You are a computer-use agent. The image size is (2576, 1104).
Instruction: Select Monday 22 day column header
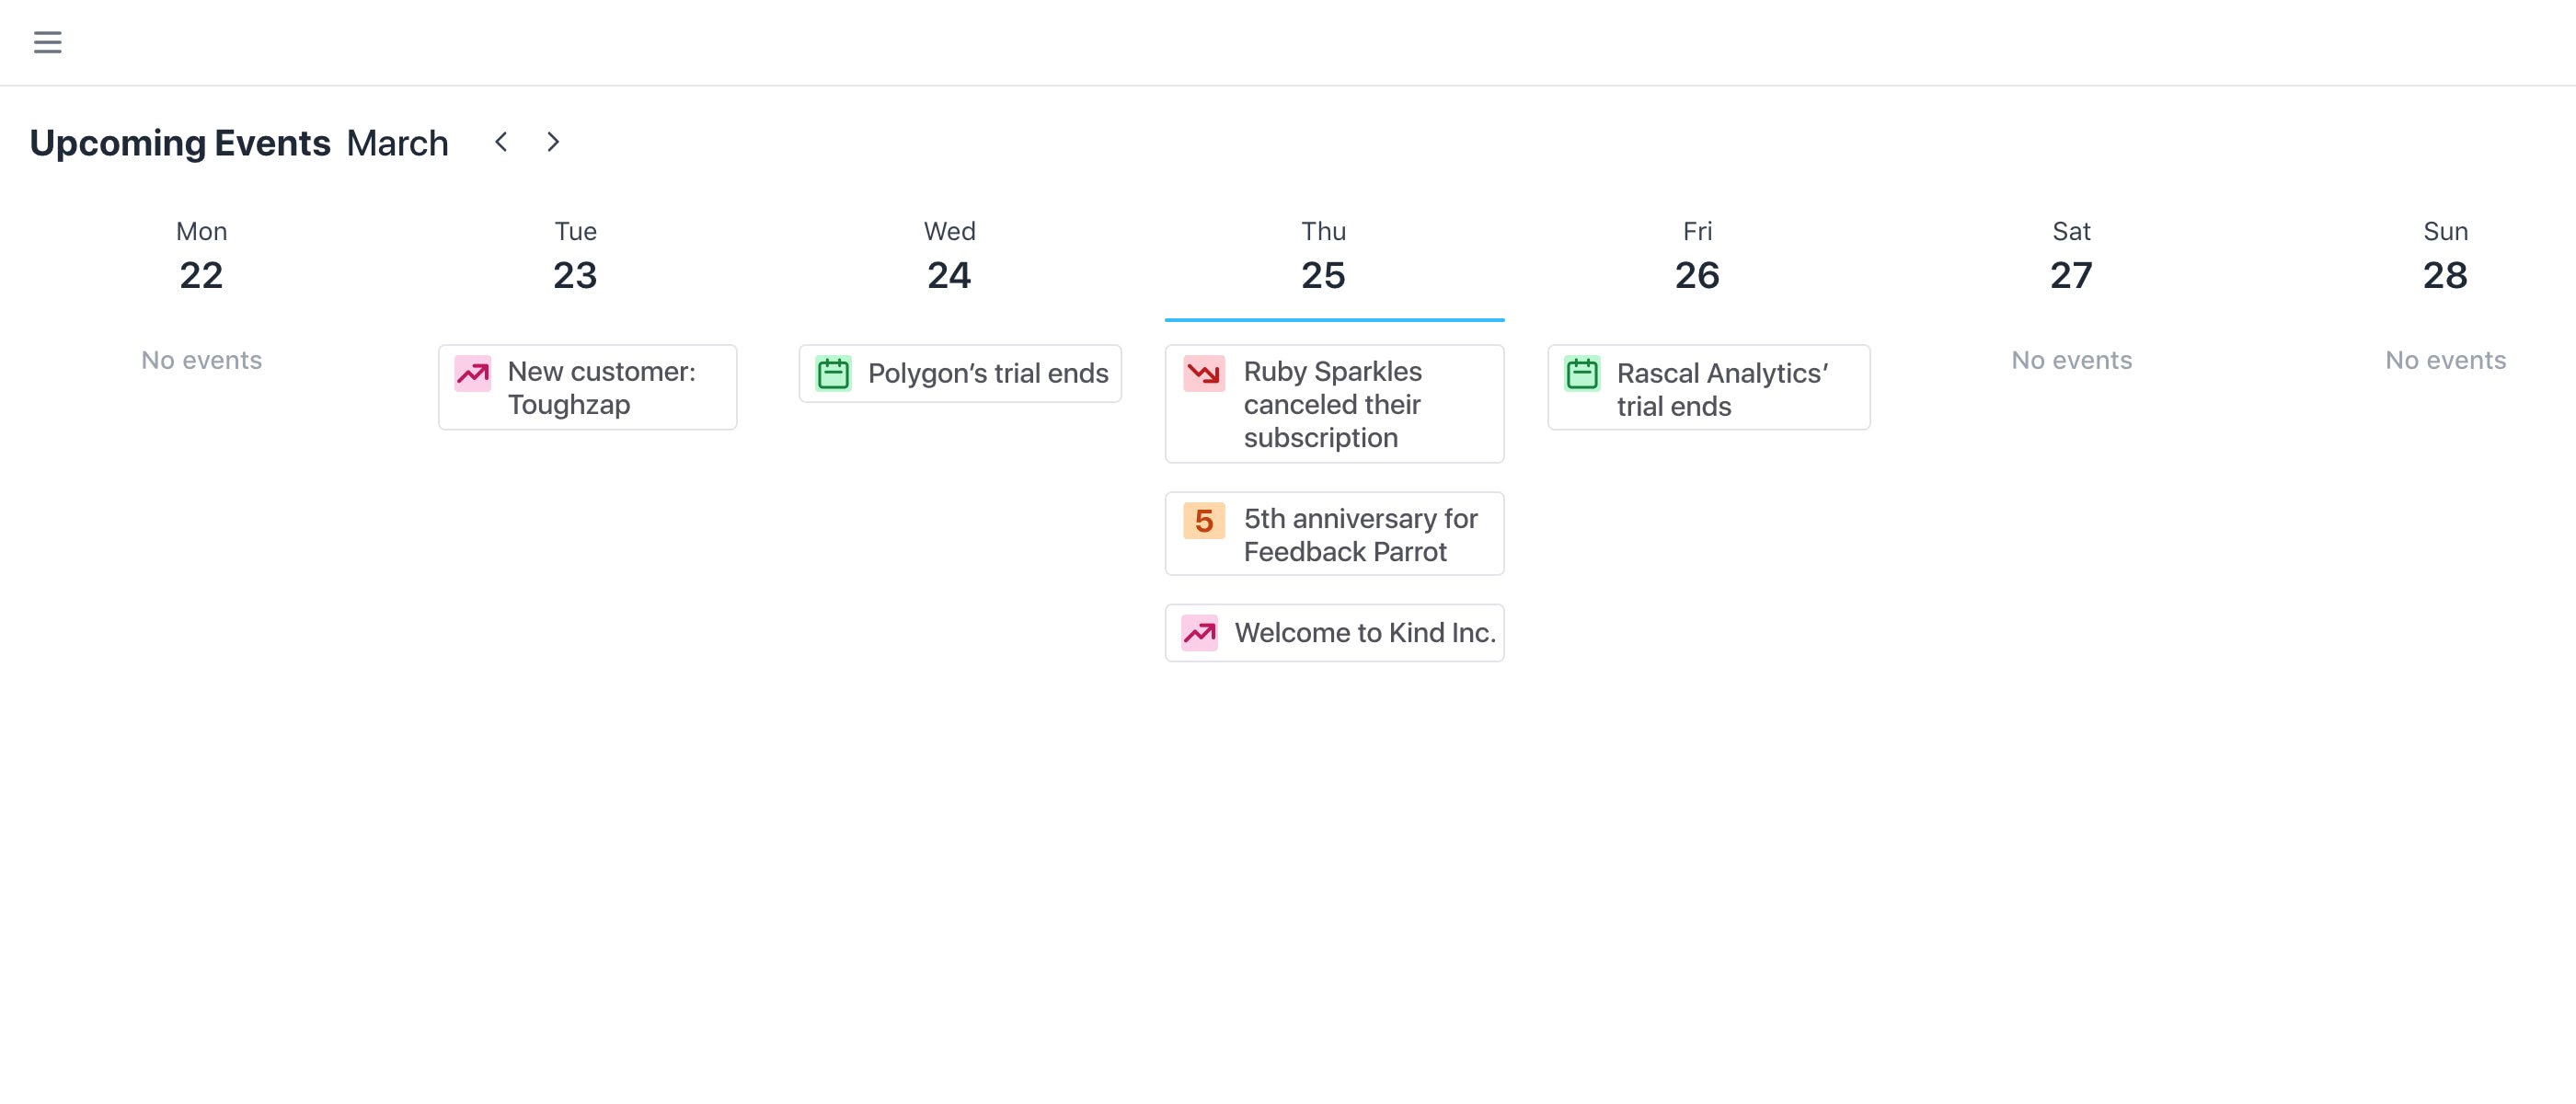[x=201, y=257]
